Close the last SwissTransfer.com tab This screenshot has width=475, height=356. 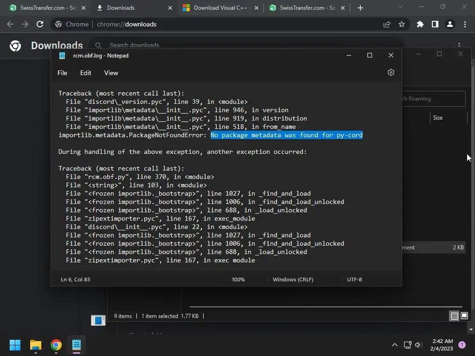343,8
